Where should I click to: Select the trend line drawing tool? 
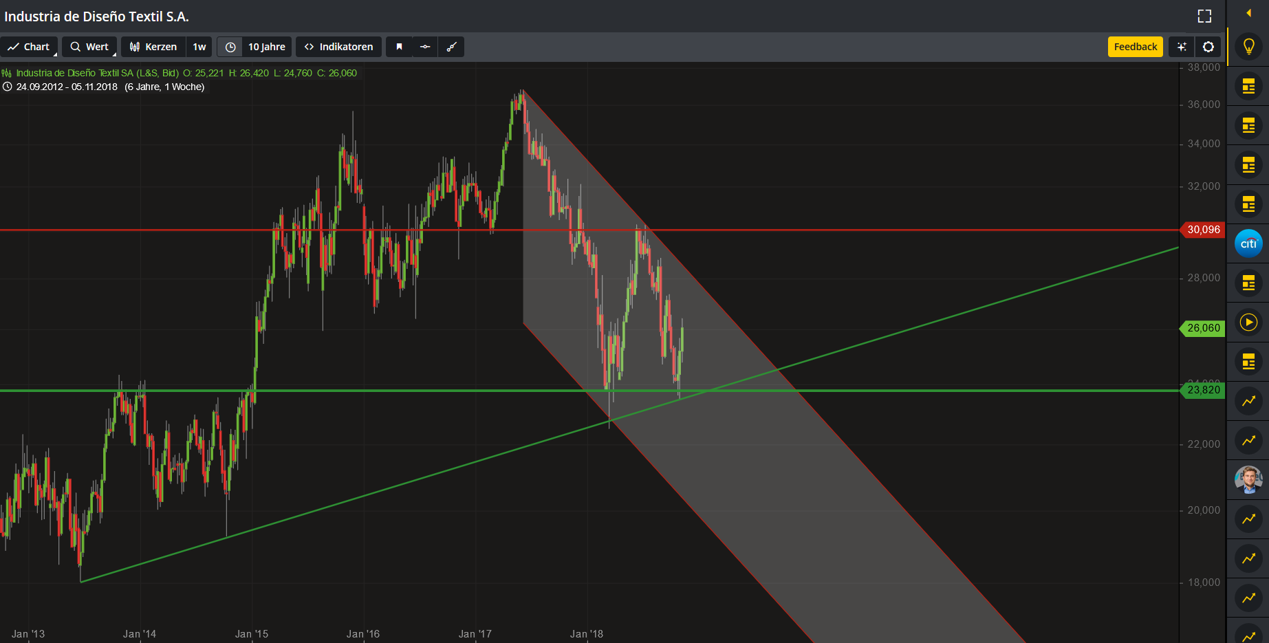[x=451, y=47]
